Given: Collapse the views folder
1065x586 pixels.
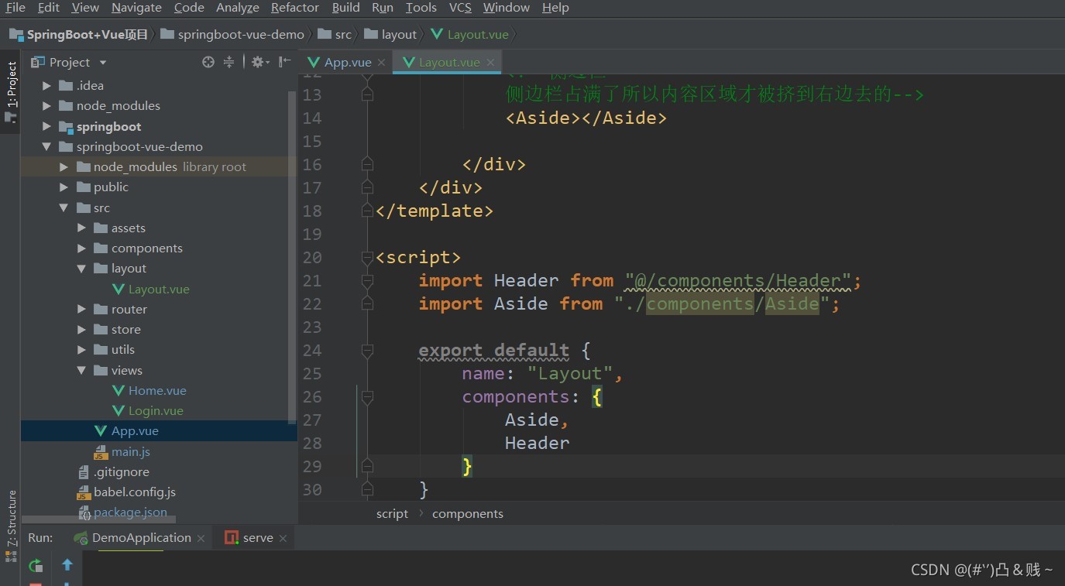Looking at the screenshot, I should [82, 371].
